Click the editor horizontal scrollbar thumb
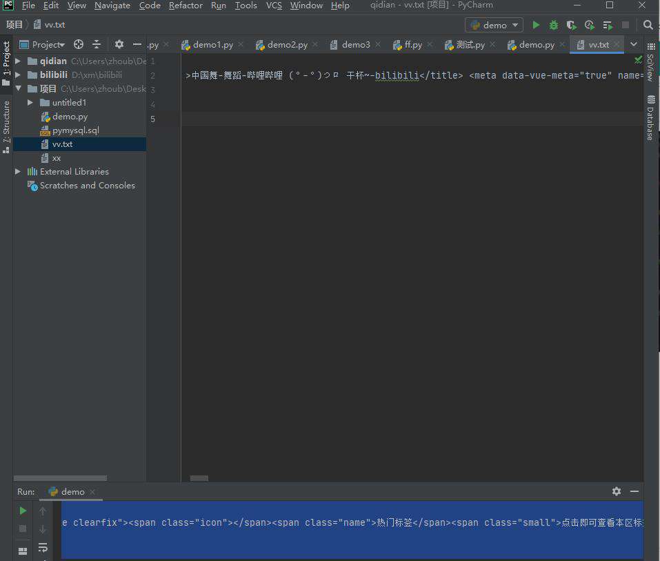Viewport: 660px width, 561px height. (199, 478)
